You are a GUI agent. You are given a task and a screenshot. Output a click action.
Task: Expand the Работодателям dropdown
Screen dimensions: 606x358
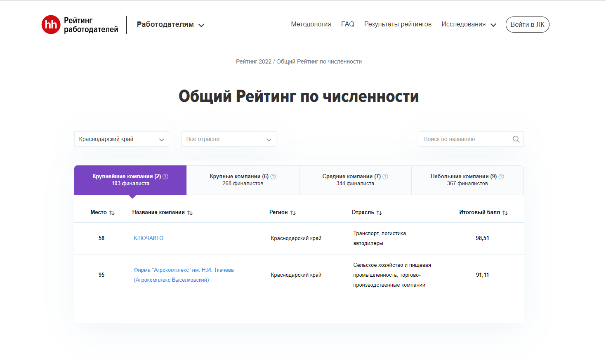170,24
